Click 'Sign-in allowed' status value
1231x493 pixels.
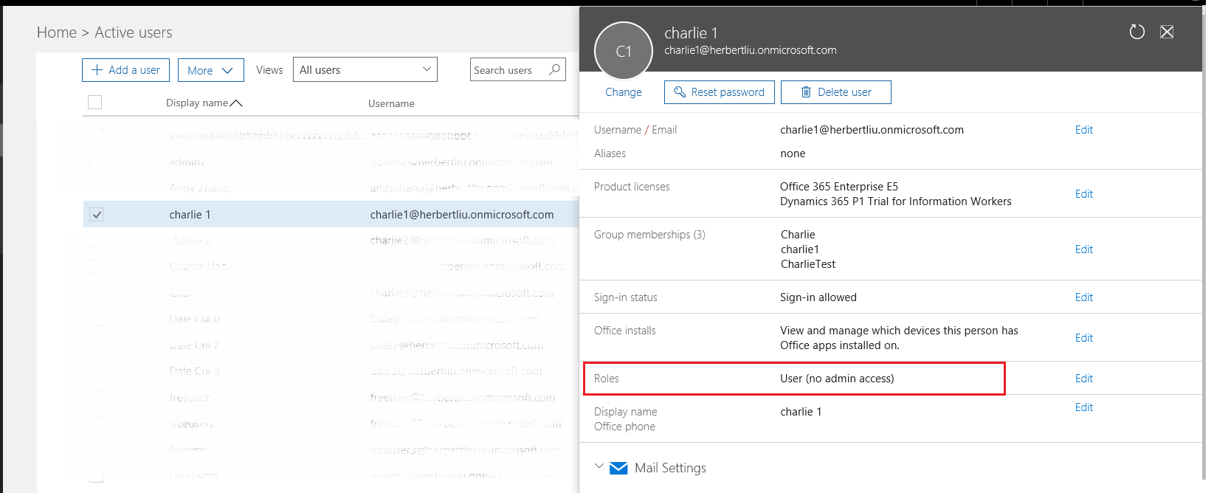coord(818,297)
